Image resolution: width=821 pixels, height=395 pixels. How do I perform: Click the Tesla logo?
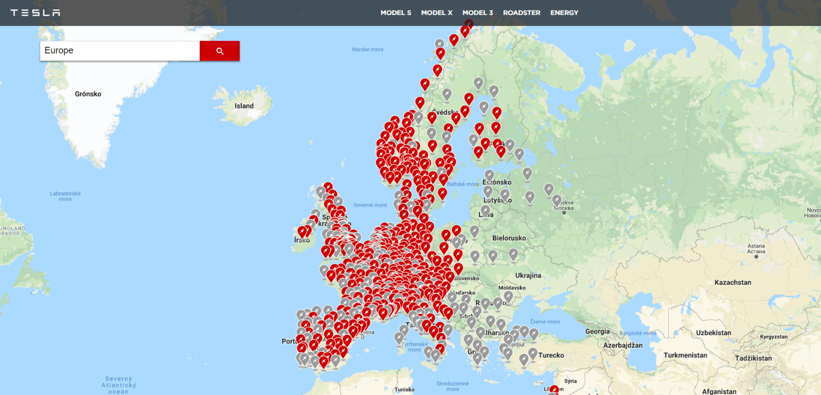(x=35, y=13)
